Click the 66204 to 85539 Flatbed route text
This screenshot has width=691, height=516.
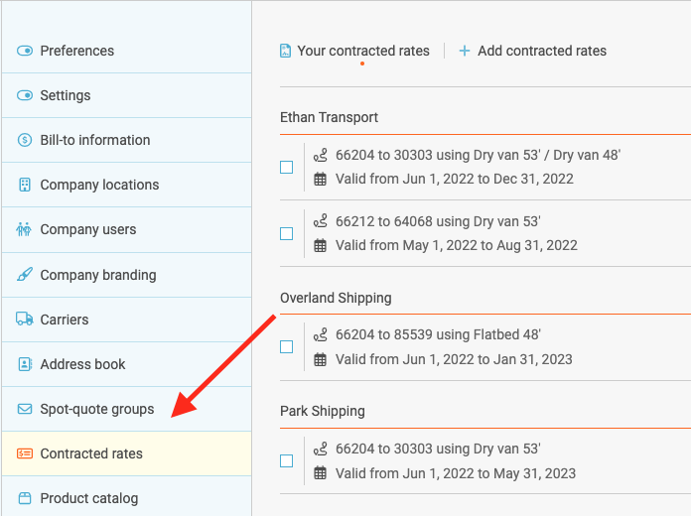pyautogui.click(x=438, y=334)
